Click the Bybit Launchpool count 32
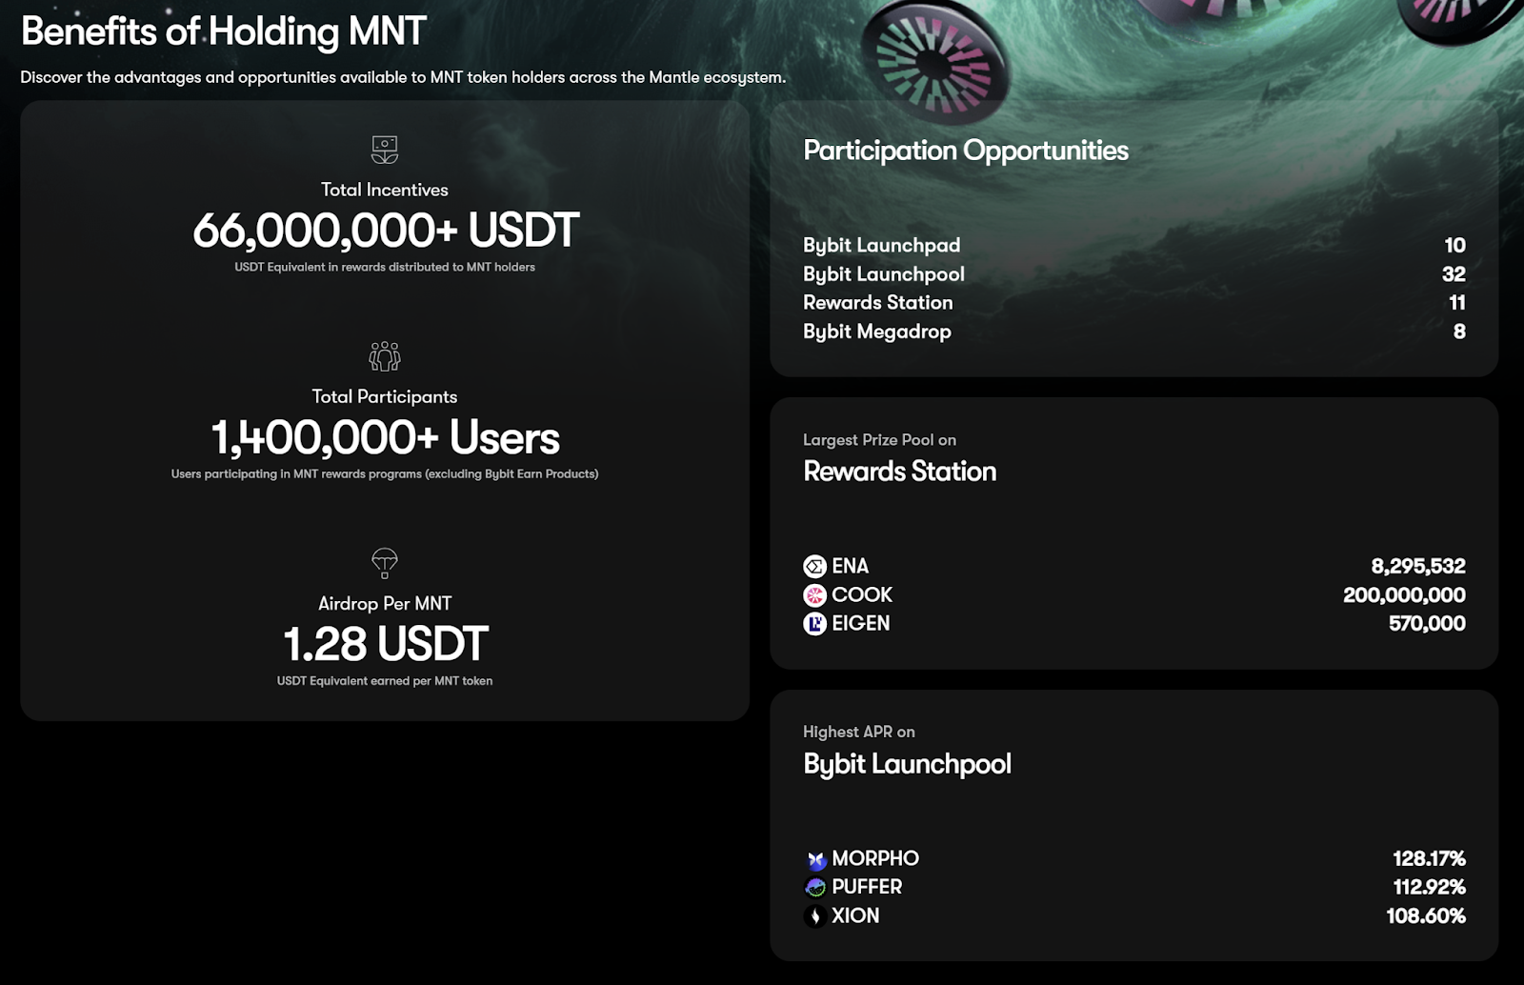 coord(1454,274)
